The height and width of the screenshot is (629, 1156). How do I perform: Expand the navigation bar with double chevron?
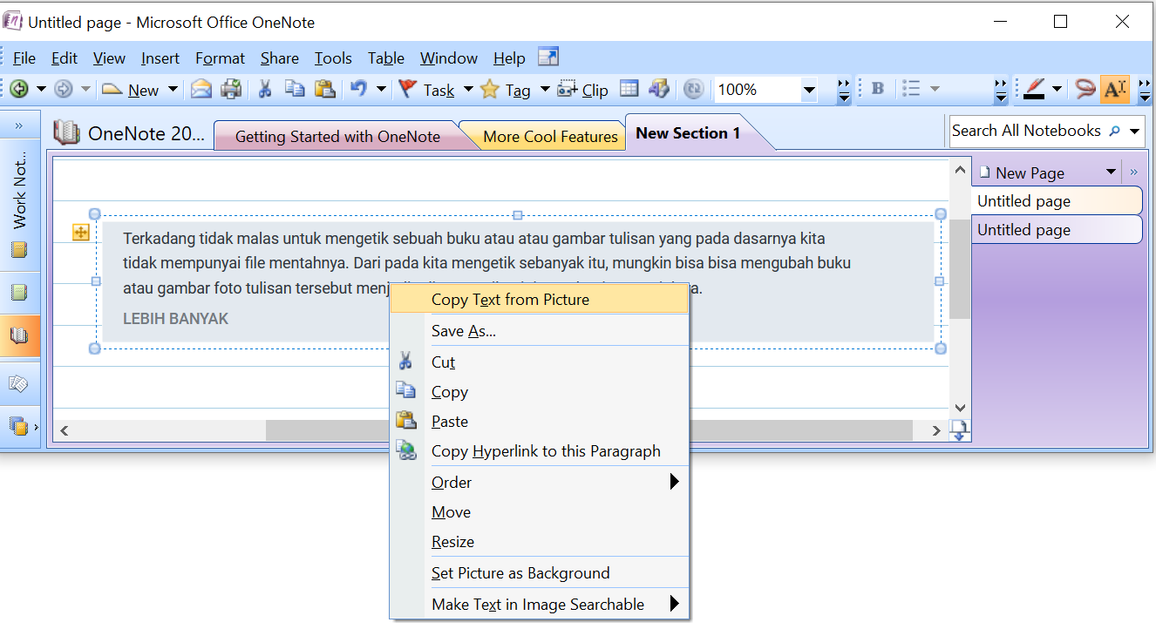(x=19, y=126)
